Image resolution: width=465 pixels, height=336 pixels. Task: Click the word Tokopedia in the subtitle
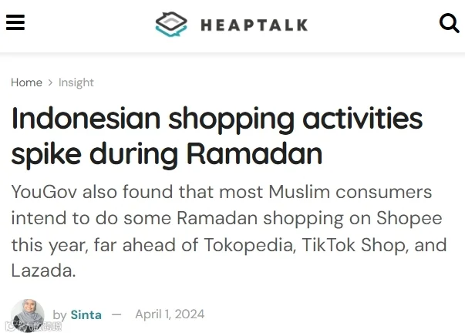(x=250, y=245)
